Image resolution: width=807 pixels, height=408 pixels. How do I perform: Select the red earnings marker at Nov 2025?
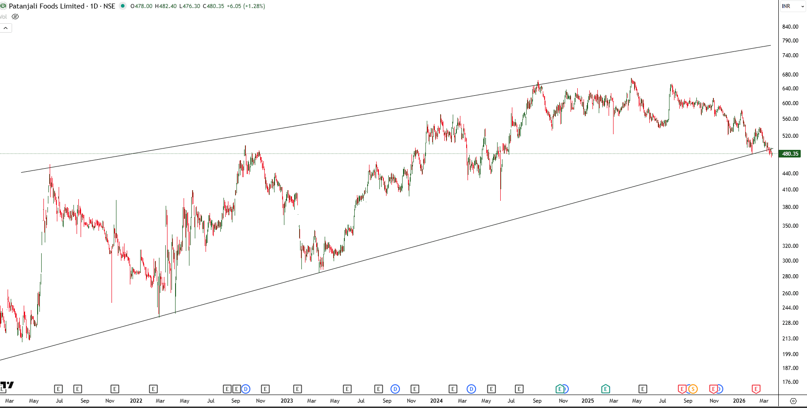[x=713, y=389]
